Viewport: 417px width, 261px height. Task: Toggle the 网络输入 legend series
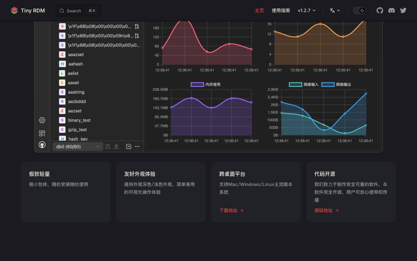(x=304, y=84)
